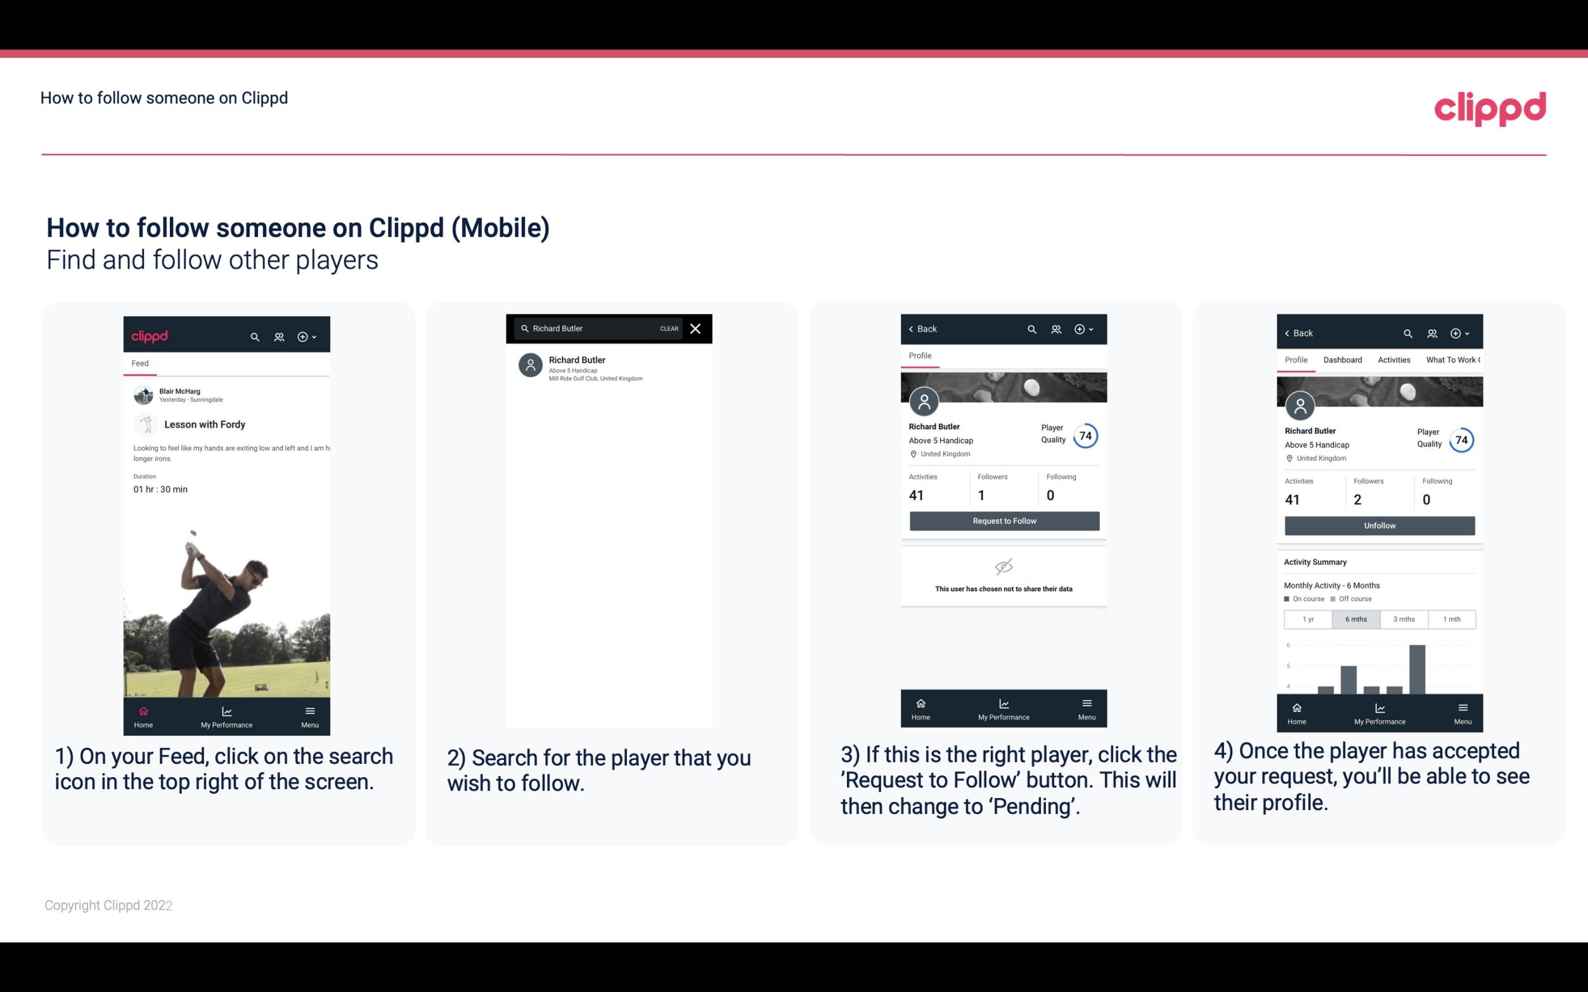Select the Dashboard tab on player profile

point(1343,360)
